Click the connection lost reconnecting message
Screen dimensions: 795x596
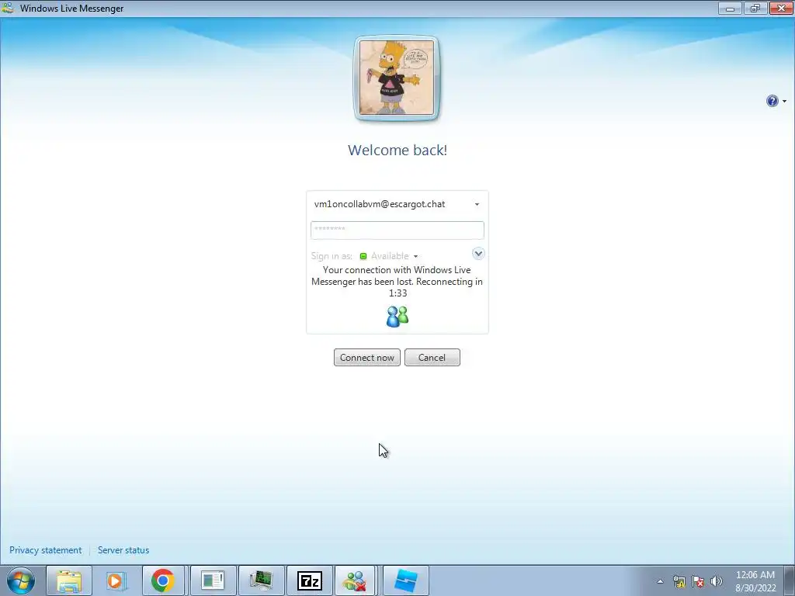[397, 281]
